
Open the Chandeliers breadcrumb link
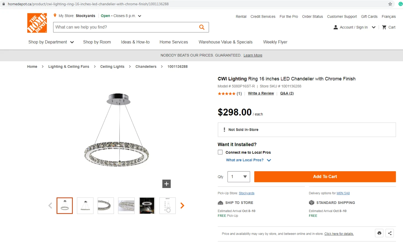146,67
